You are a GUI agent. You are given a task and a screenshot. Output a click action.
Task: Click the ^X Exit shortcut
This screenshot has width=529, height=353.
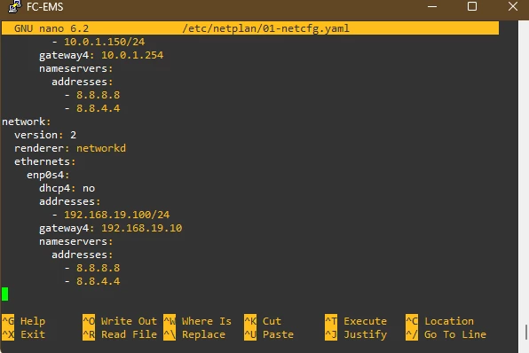coord(24,334)
